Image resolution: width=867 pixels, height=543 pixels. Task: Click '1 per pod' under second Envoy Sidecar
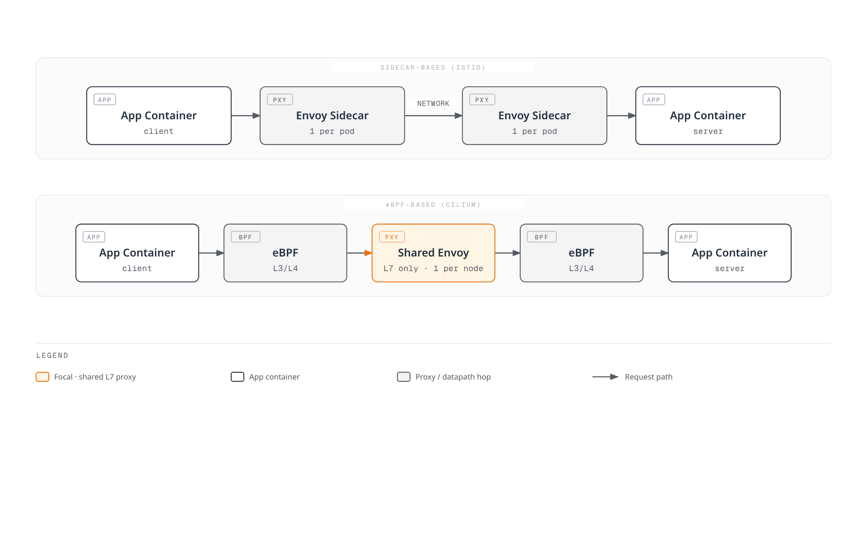[534, 131]
